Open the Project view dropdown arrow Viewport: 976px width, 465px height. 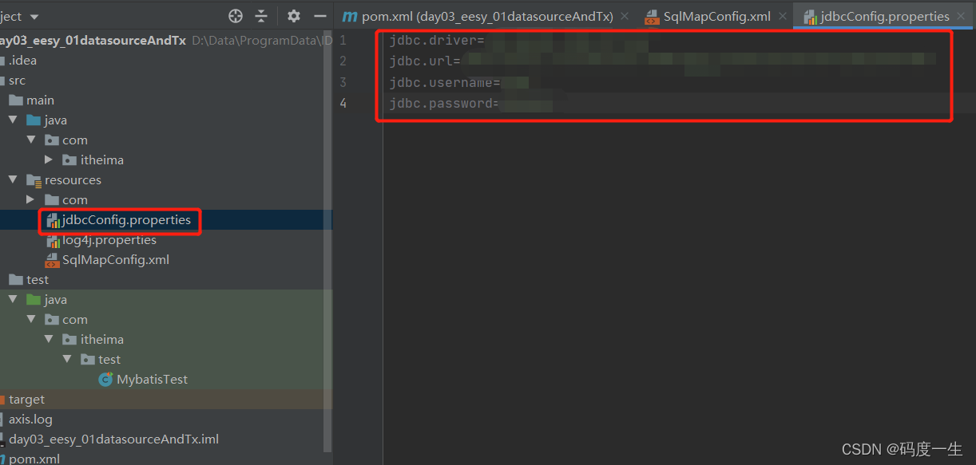[34, 17]
